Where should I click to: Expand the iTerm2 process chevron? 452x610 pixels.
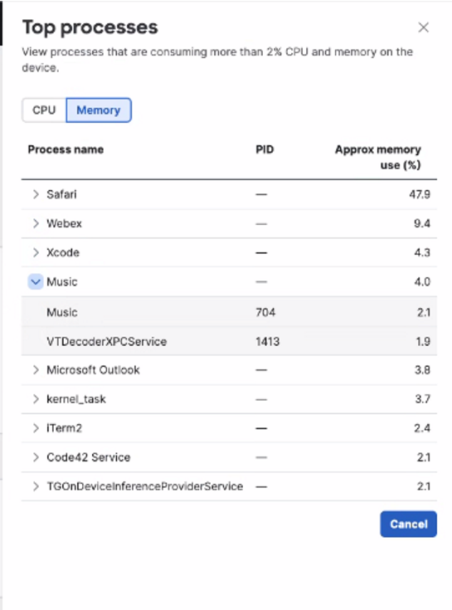pyautogui.click(x=36, y=428)
